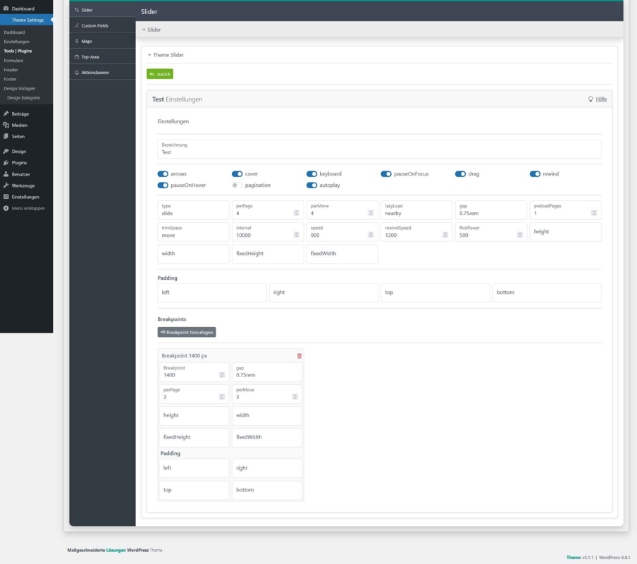Adjust the preloadPages stepper
This screenshot has height=564, width=637.
(594, 213)
